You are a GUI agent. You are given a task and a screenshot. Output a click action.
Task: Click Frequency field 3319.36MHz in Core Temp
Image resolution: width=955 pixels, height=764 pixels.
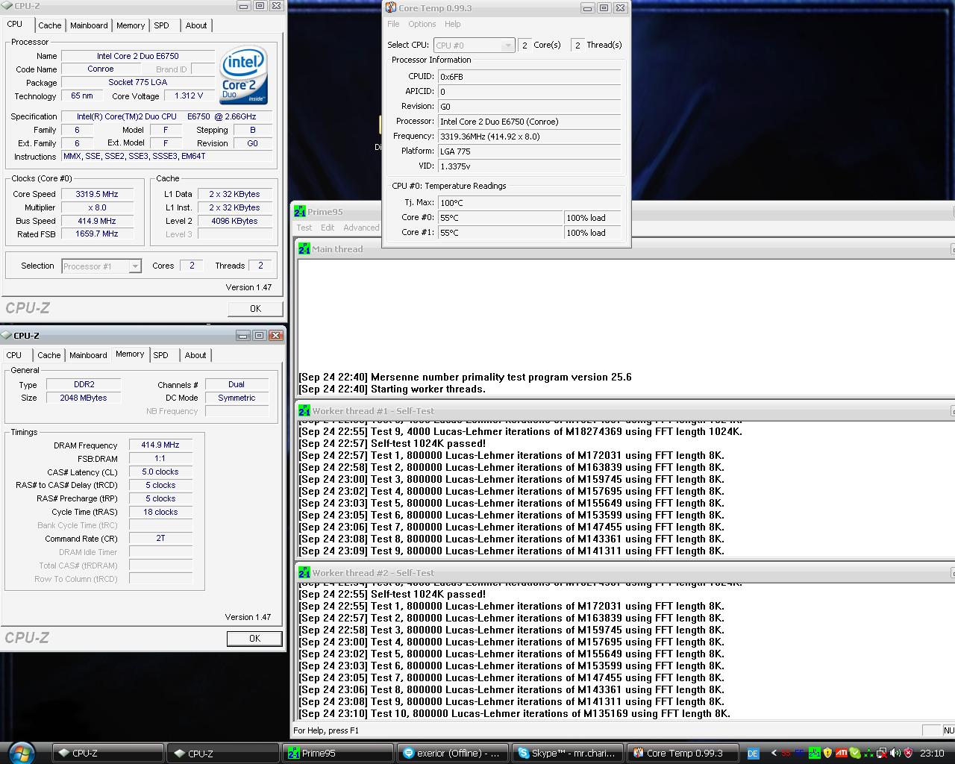click(529, 137)
